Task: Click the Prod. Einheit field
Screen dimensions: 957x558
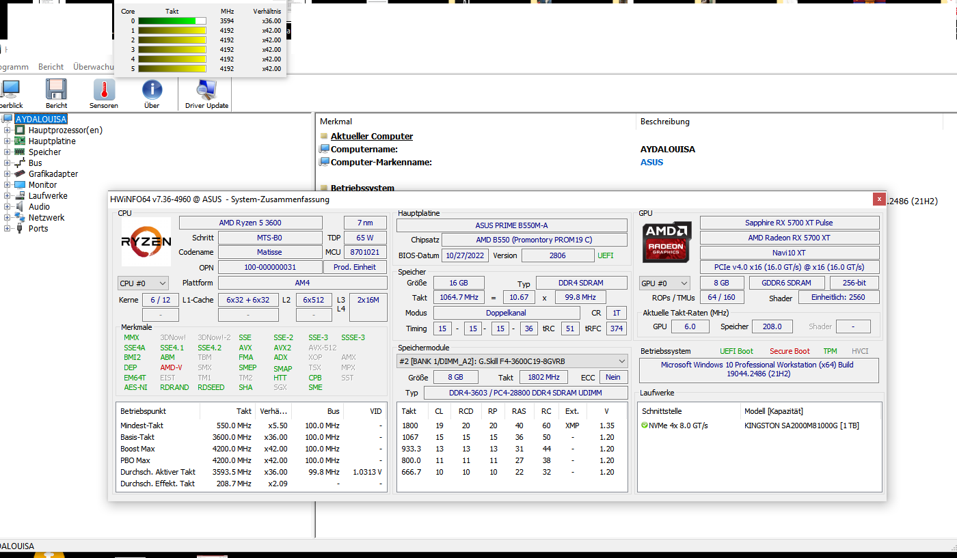Action: point(355,267)
